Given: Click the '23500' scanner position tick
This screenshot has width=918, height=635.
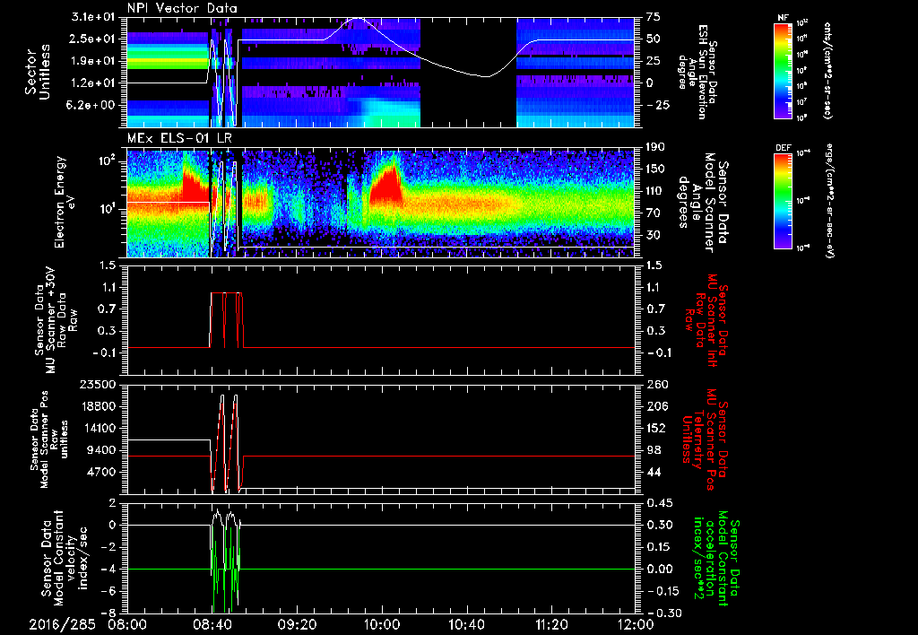Looking at the screenshot, I should click(98, 385).
